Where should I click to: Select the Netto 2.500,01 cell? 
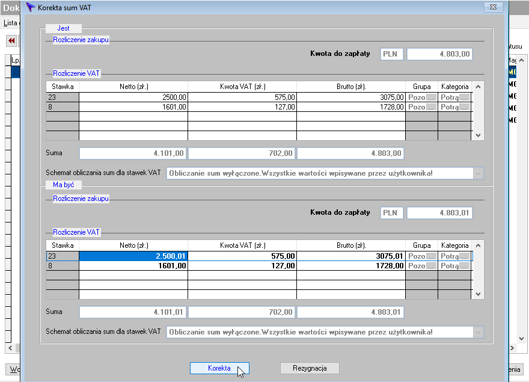(133, 256)
